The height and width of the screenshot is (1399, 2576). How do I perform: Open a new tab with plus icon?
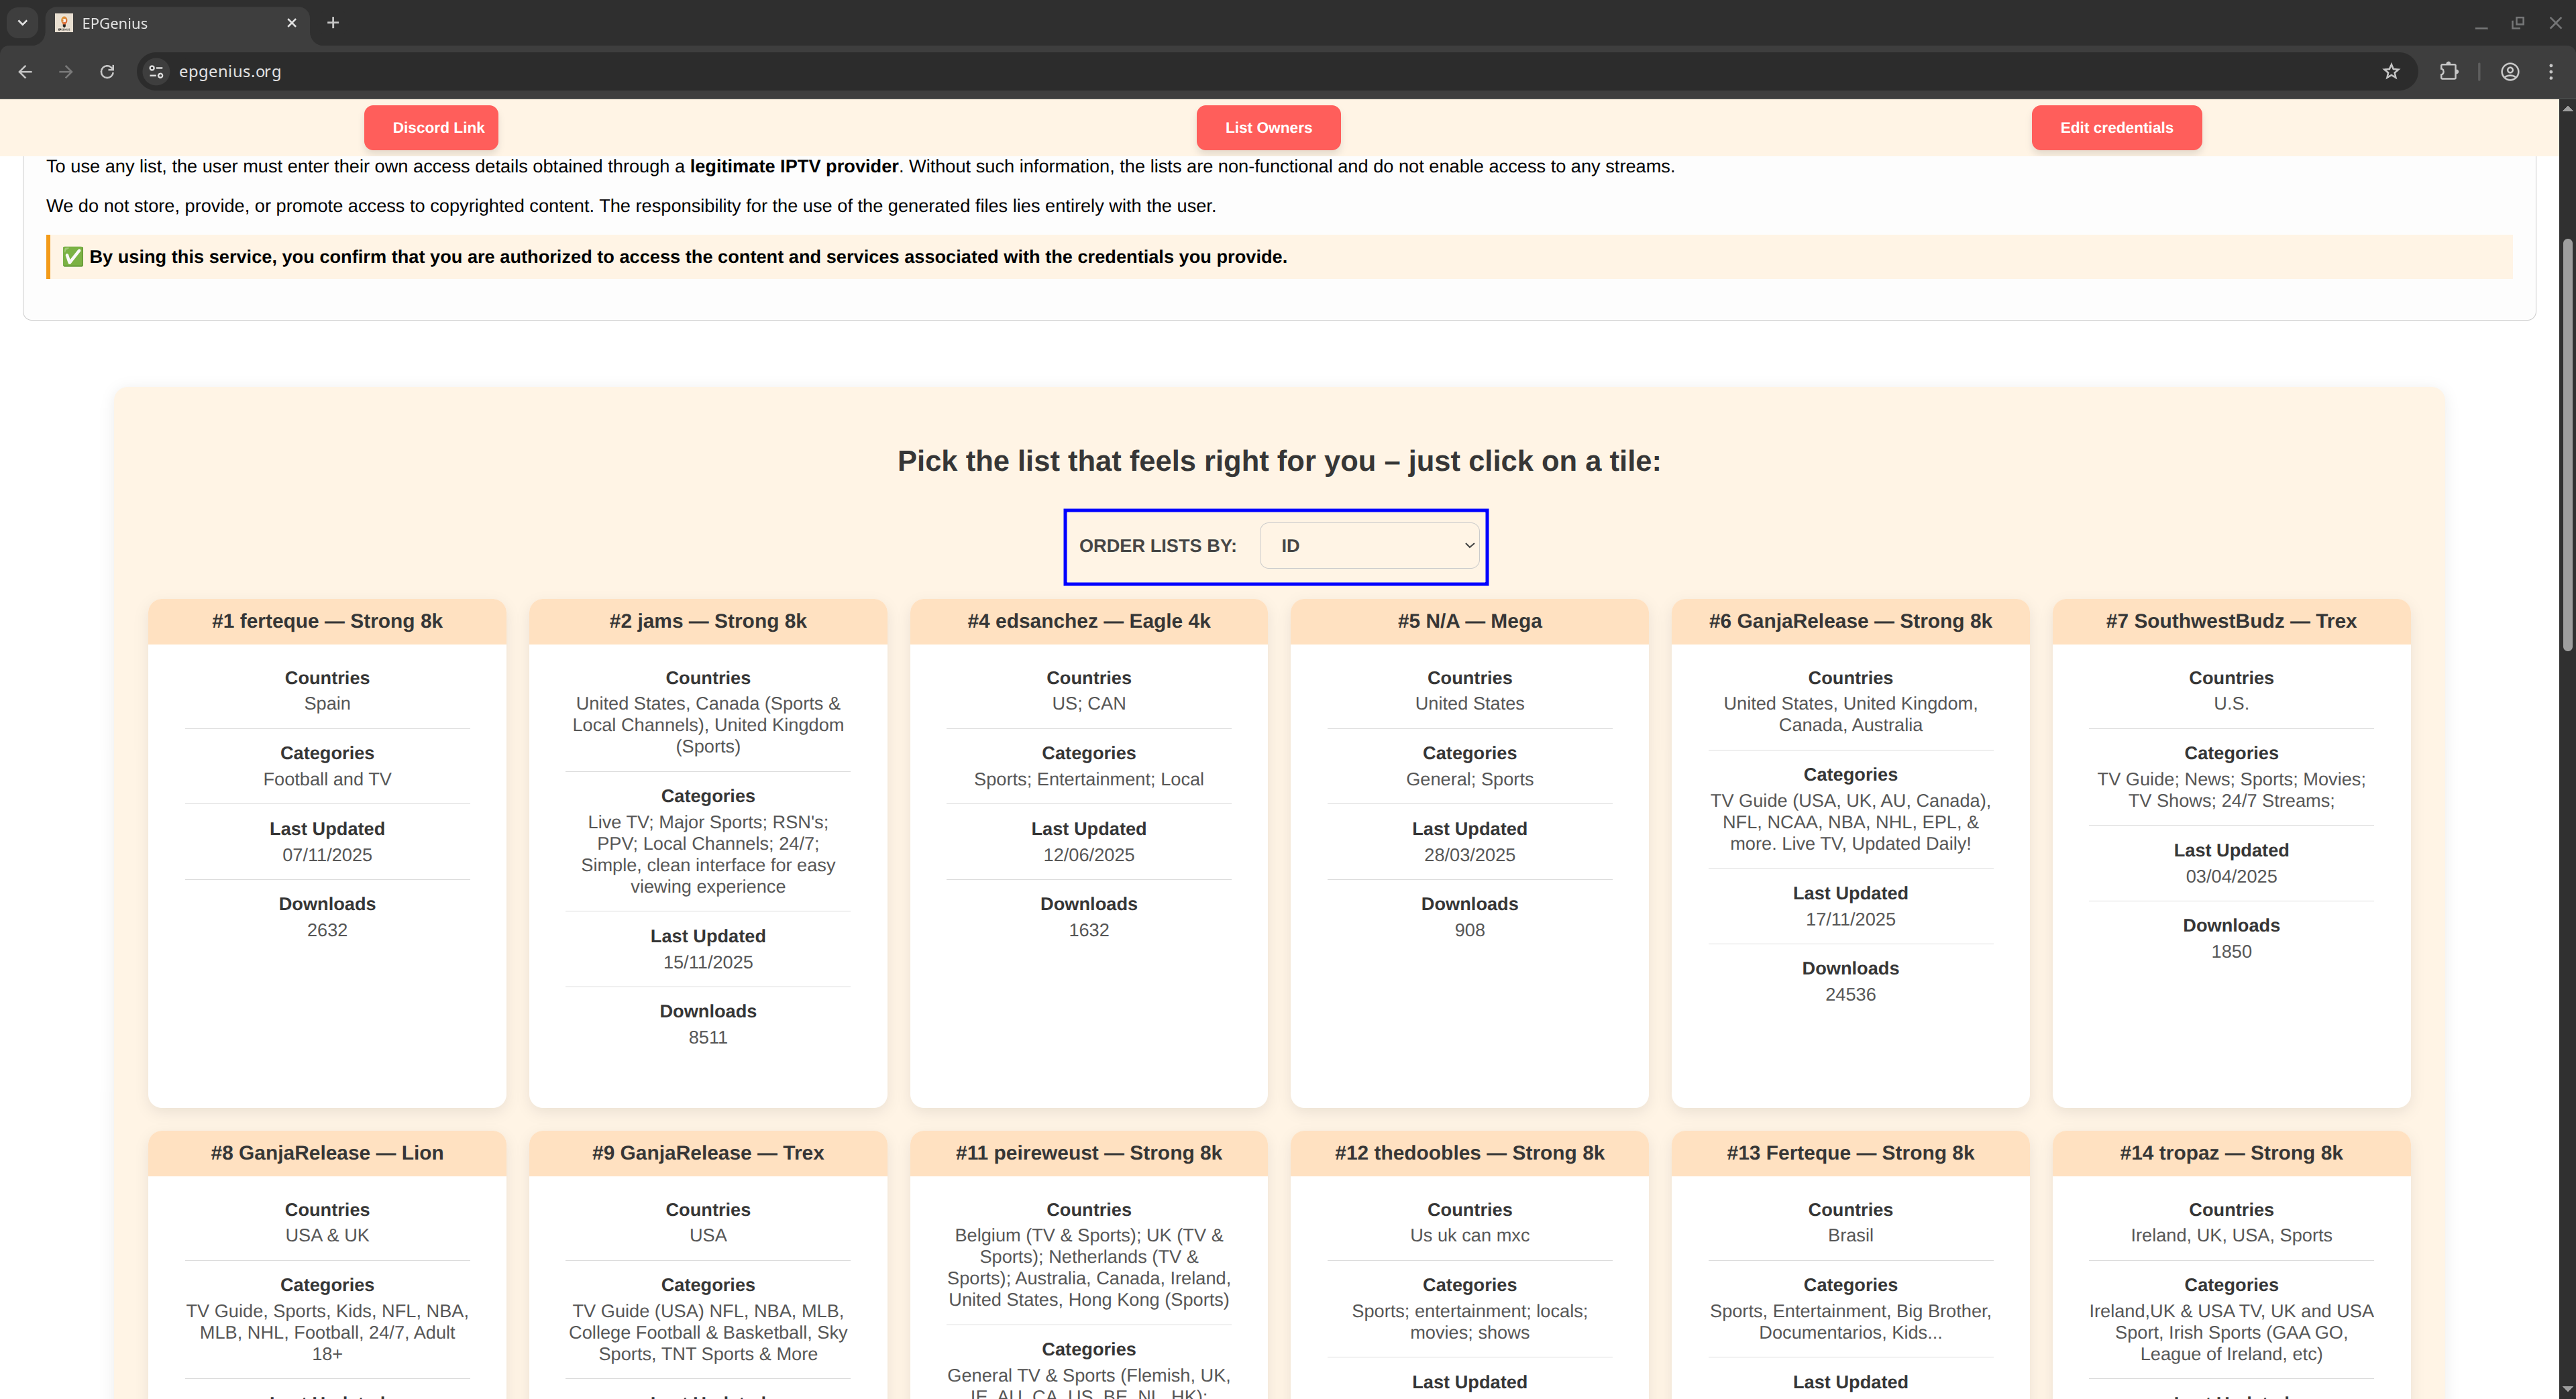(x=333, y=22)
